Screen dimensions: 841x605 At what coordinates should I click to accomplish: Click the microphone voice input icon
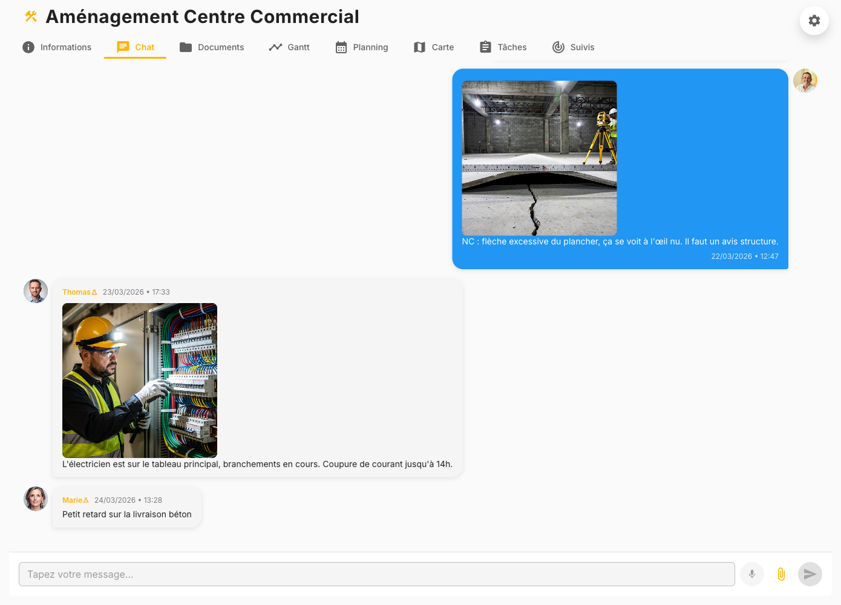[x=751, y=574]
